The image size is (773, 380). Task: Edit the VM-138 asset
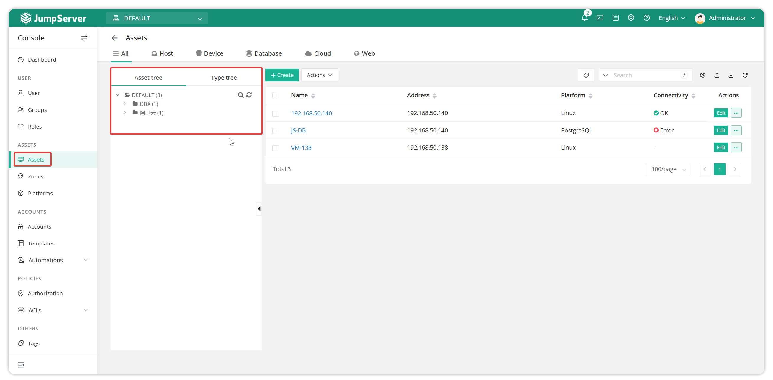coord(721,148)
